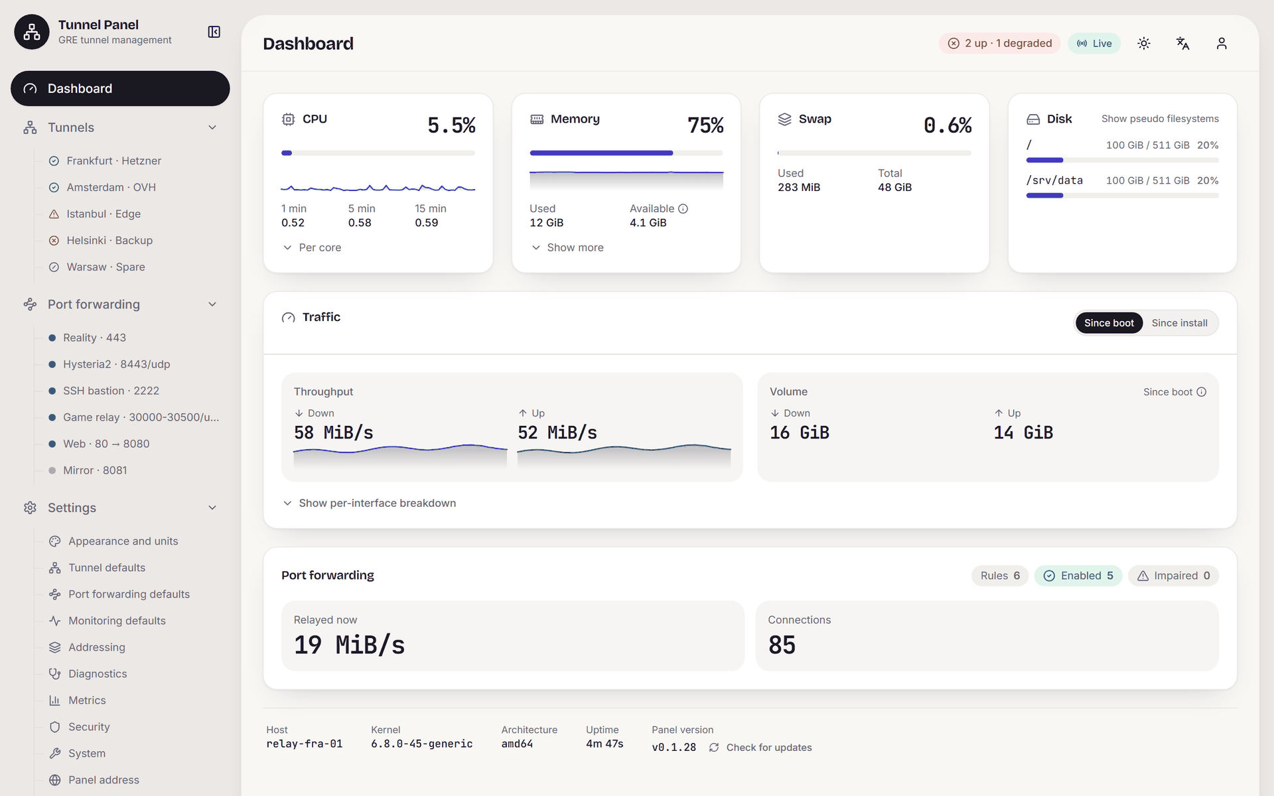The height and width of the screenshot is (796, 1274).
Task: Click the Check for updates link
Action: pos(769,748)
